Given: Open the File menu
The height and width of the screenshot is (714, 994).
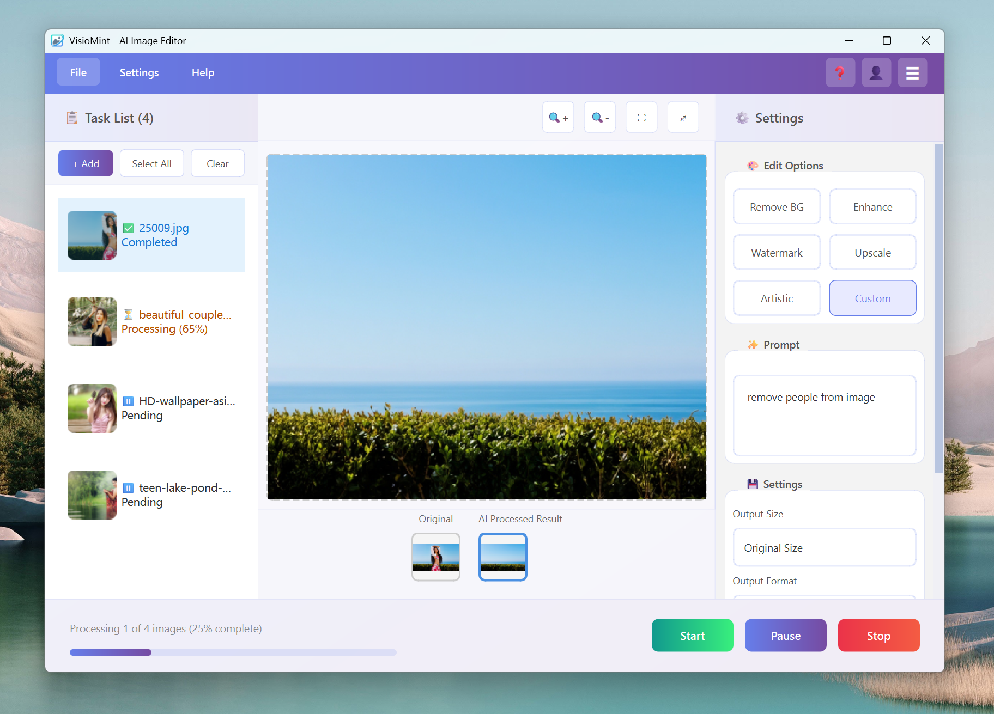Looking at the screenshot, I should (78, 72).
